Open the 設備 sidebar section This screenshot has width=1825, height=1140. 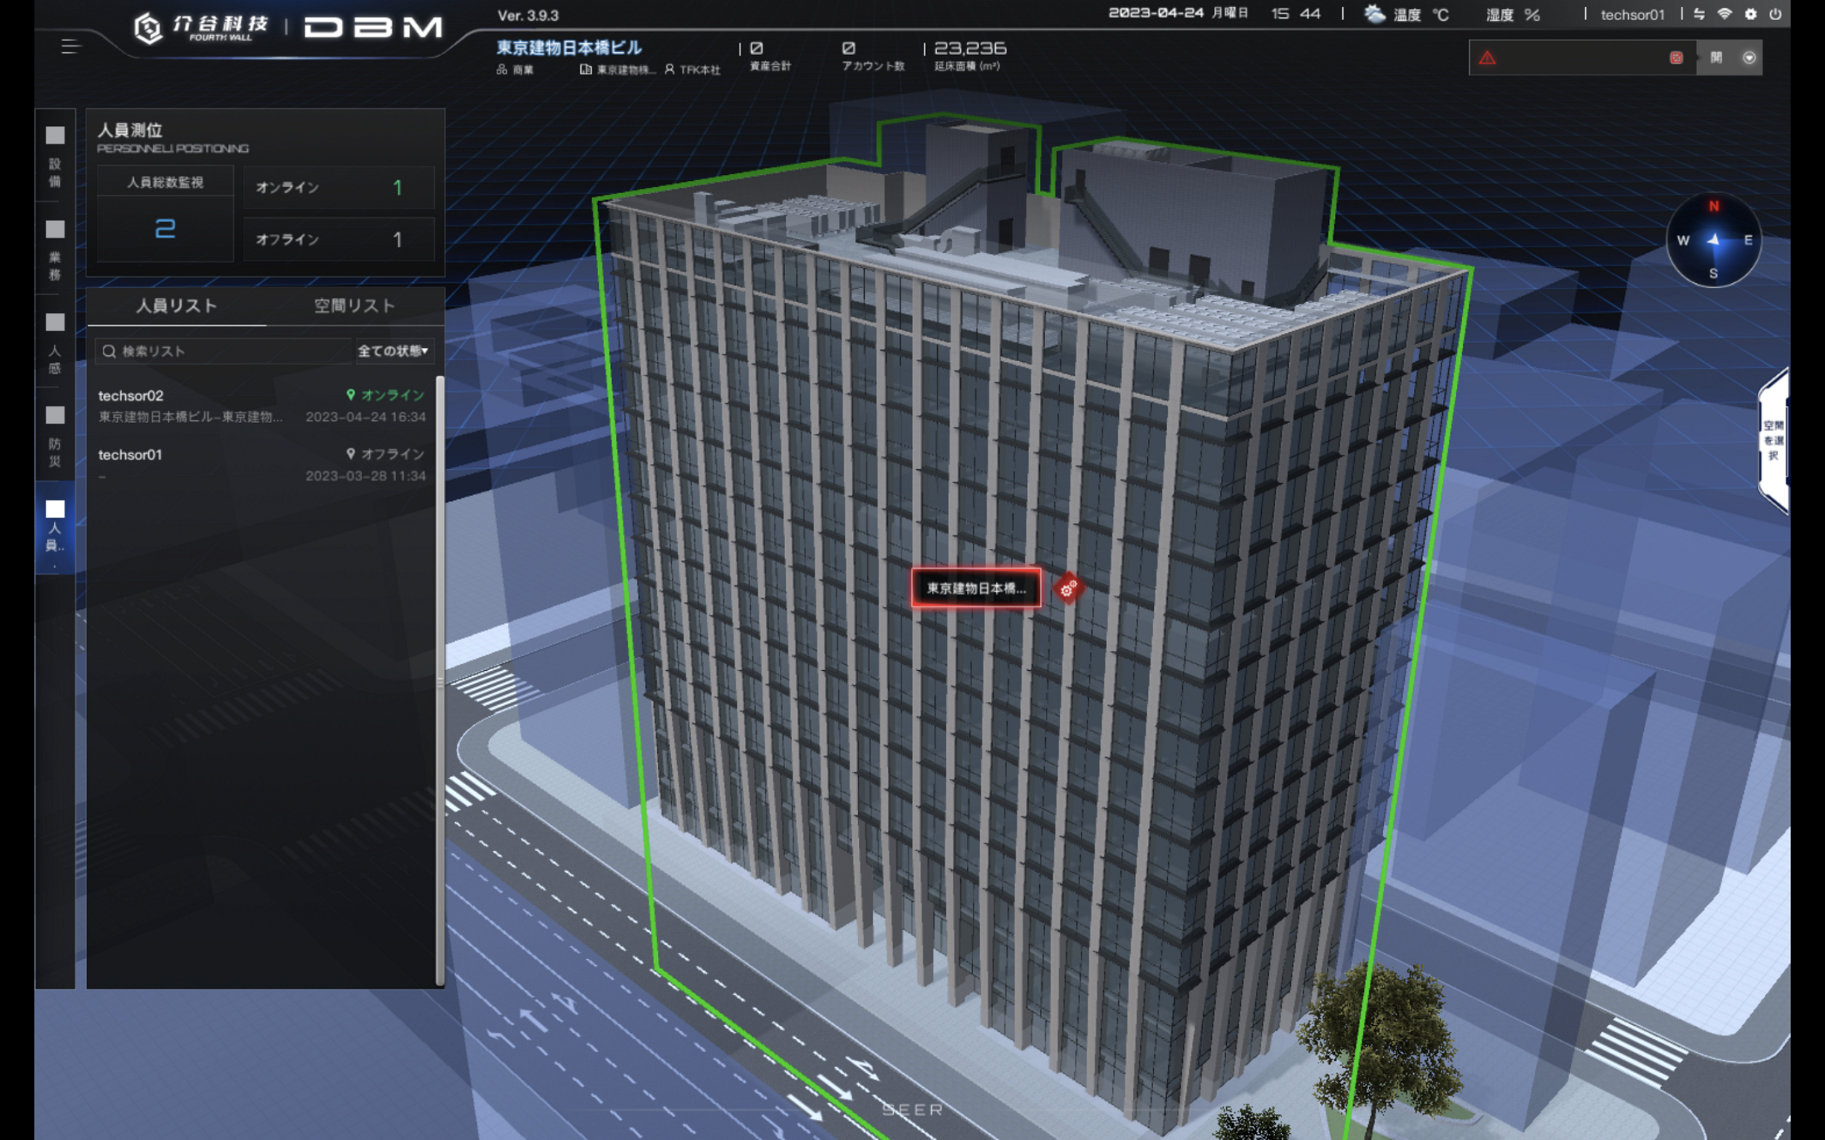coord(55,156)
